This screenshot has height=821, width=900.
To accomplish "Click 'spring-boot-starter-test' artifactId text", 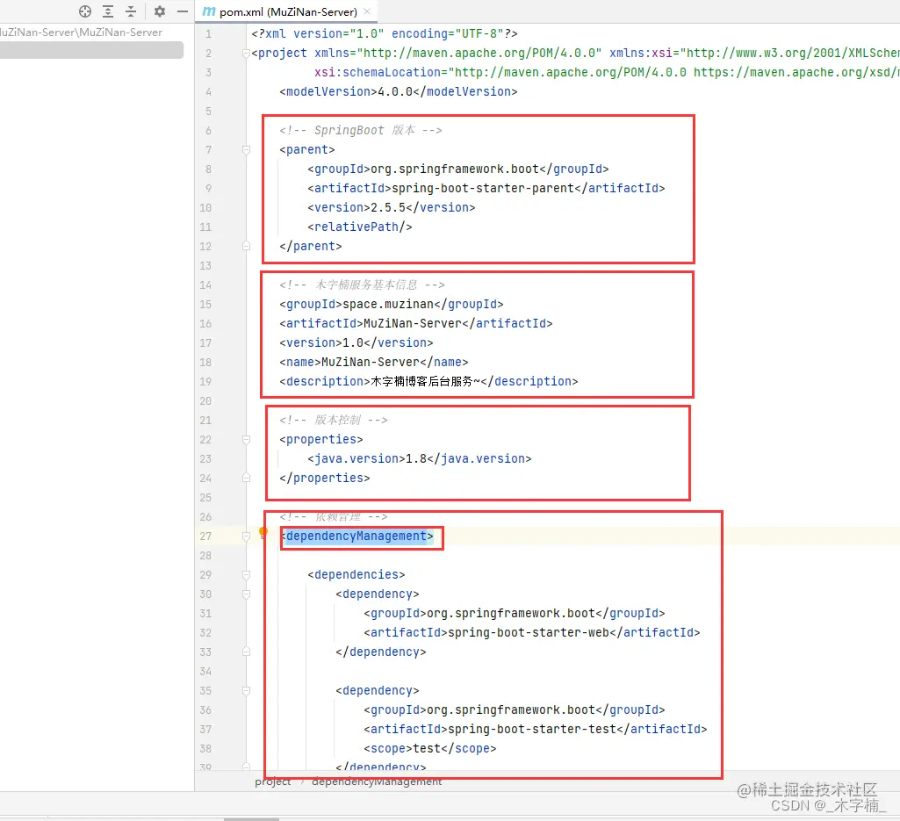I will click(x=532, y=729).
